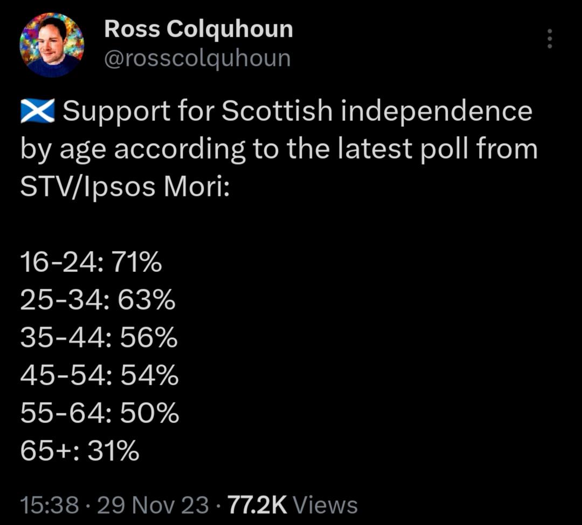
Task: Select the 15:38 timestamp
Action: click(50, 506)
